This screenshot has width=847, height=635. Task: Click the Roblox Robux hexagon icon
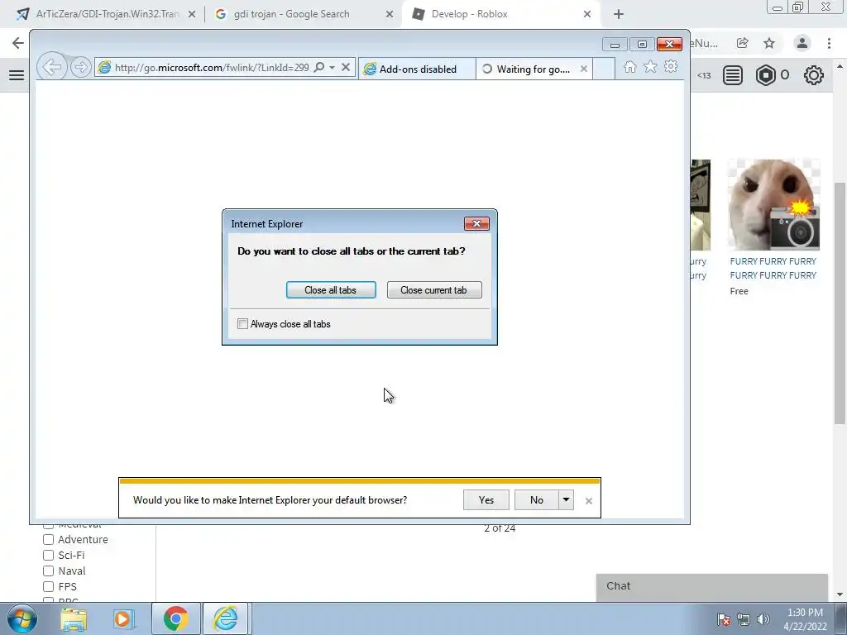(x=765, y=75)
